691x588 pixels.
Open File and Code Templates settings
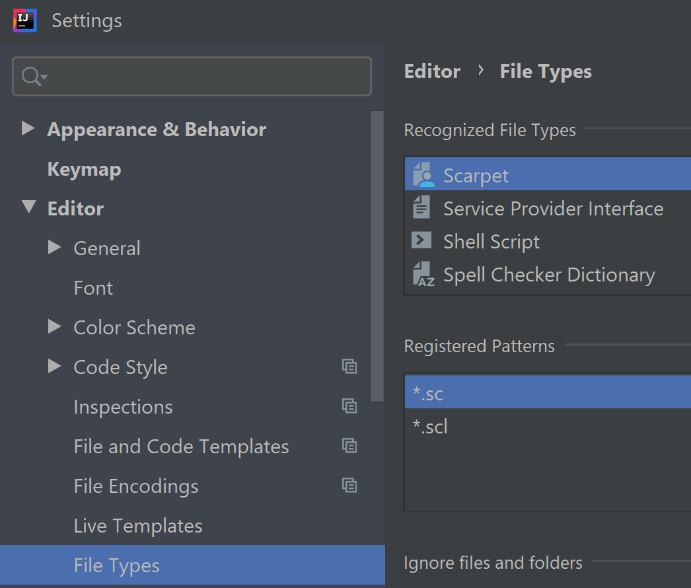182,447
